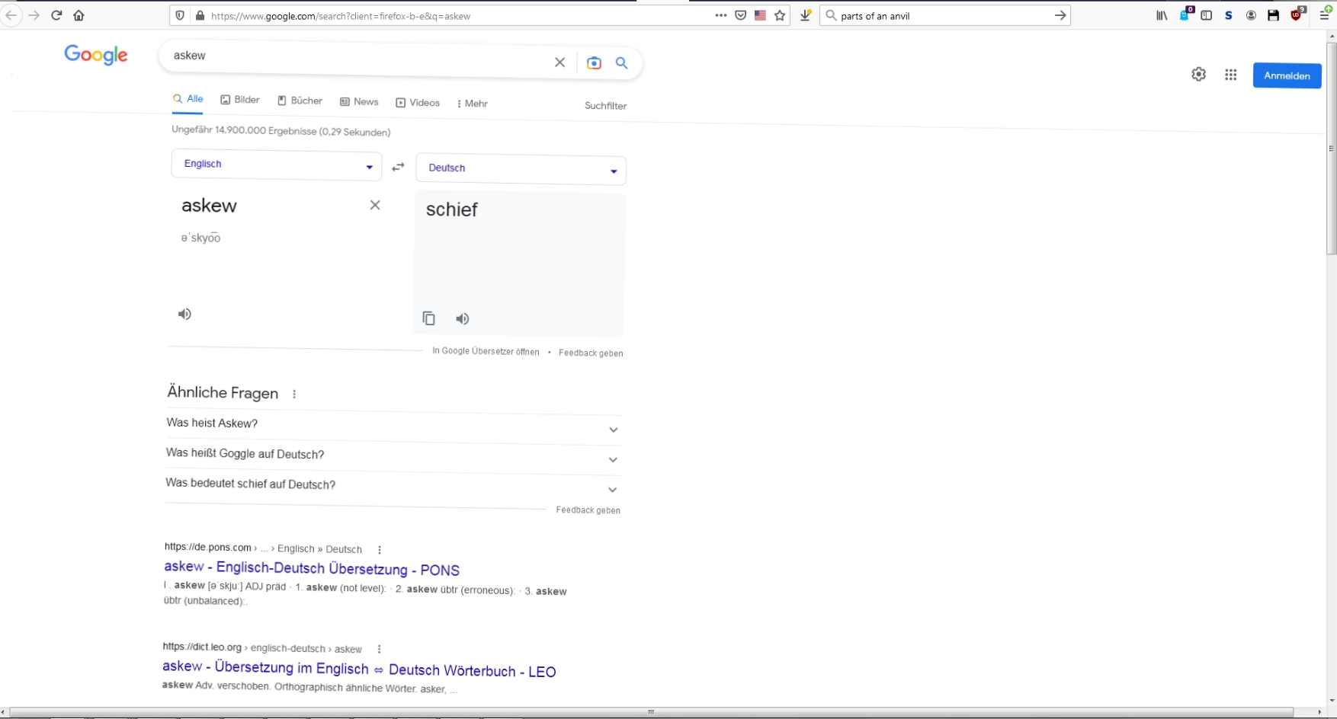
Task: Click the Anmelden sign-in button
Action: click(x=1287, y=75)
